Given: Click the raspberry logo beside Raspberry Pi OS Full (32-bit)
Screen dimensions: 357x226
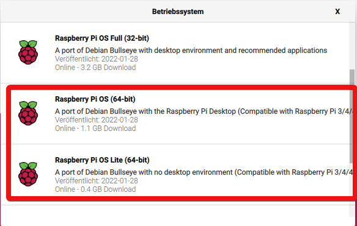Looking at the screenshot, I should point(28,52).
